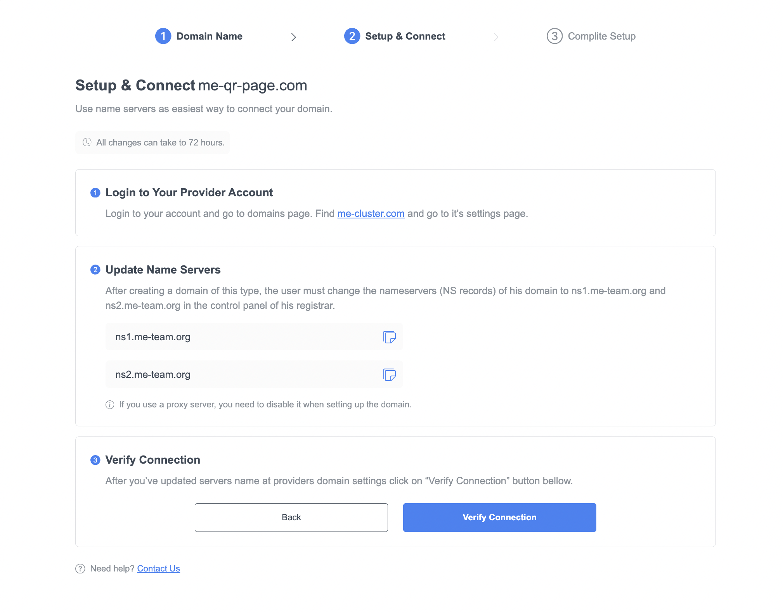The image size is (783, 613).
Task: Click the Back button
Action: (x=291, y=518)
